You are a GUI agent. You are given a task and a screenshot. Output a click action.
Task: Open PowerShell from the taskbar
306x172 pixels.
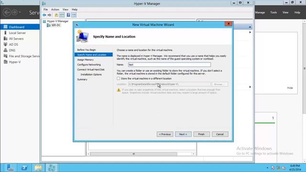(x=24, y=168)
